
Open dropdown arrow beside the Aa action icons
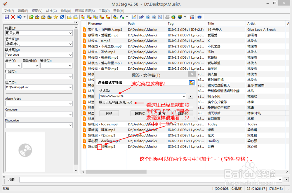[x=127, y=17]
